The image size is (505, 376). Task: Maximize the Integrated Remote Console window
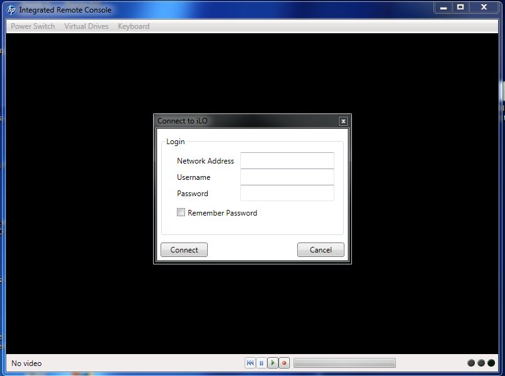pos(460,8)
